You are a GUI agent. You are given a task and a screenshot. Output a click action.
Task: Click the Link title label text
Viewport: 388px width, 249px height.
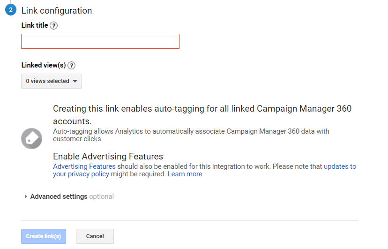35,25
